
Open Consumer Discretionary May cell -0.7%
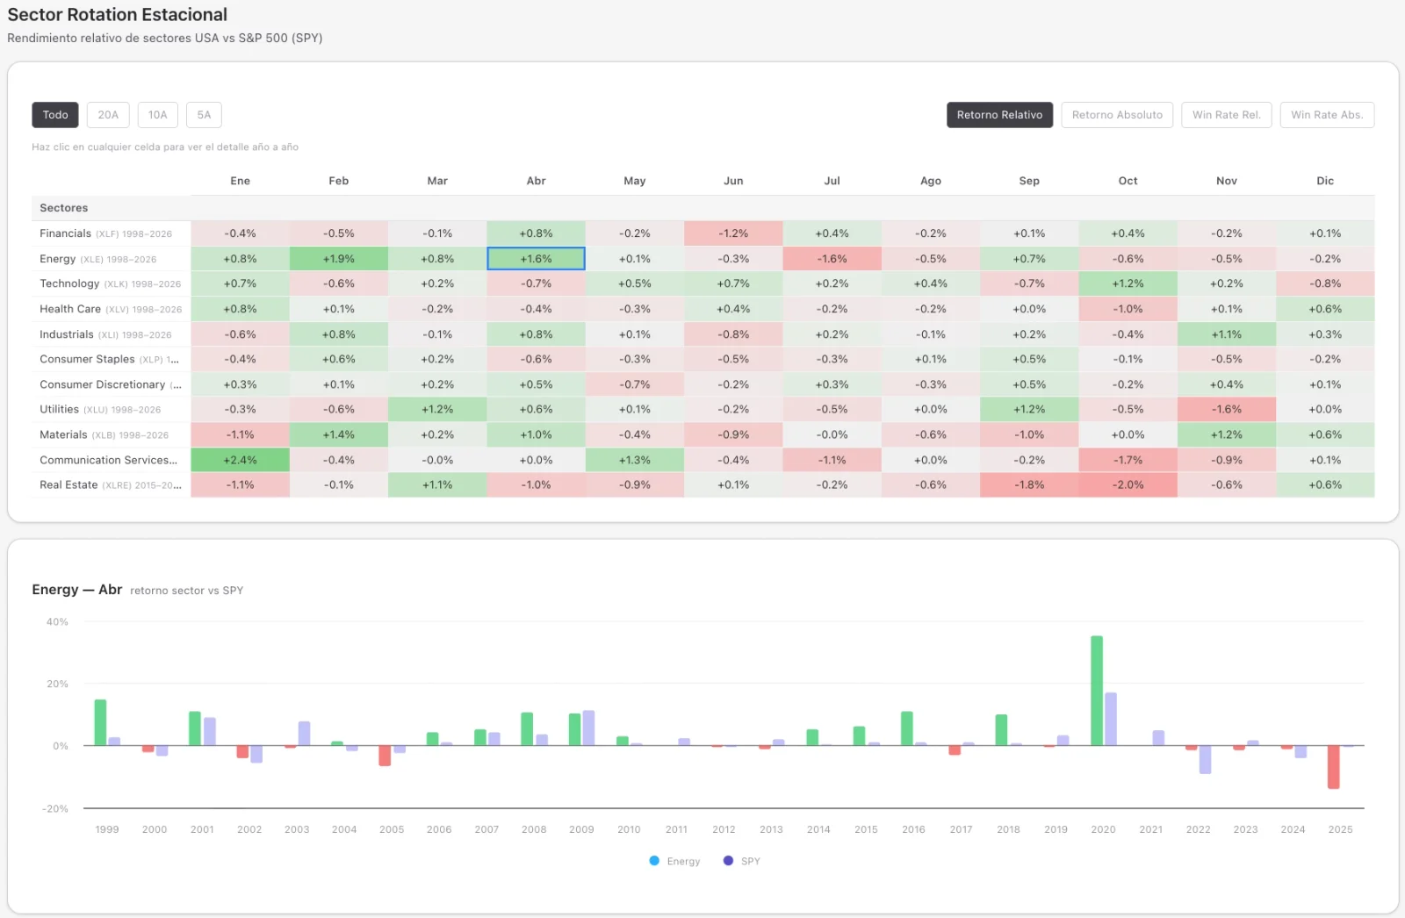pyautogui.click(x=635, y=384)
